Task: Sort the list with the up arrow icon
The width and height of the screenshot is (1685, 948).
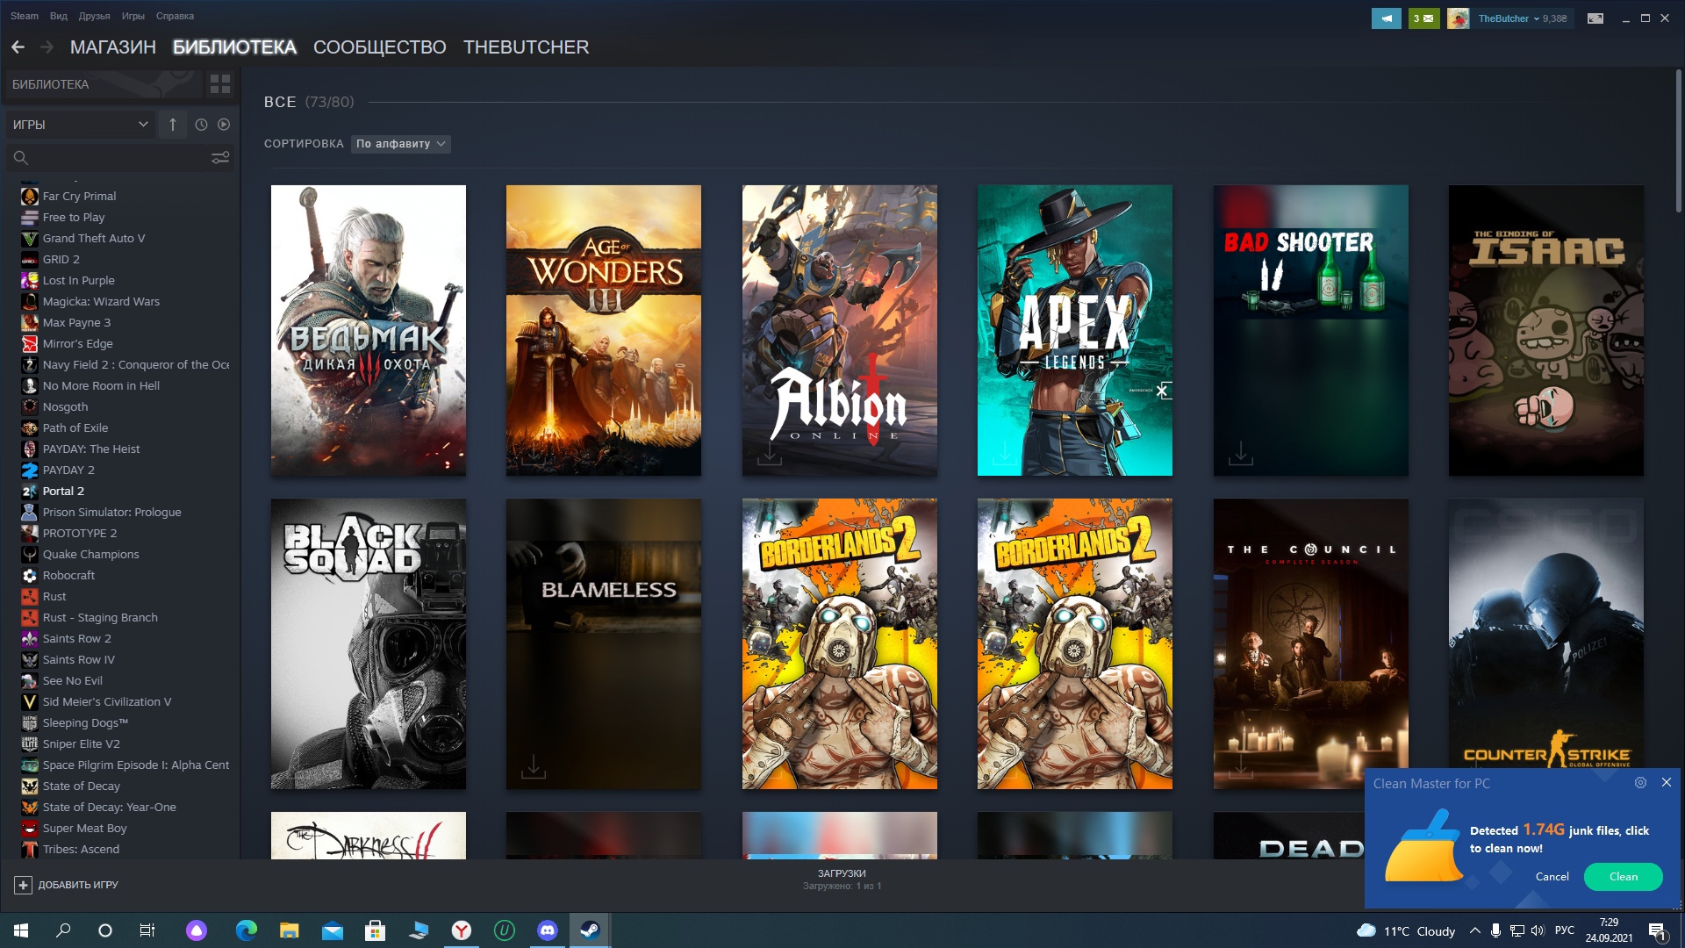Action: tap(173, 125)
